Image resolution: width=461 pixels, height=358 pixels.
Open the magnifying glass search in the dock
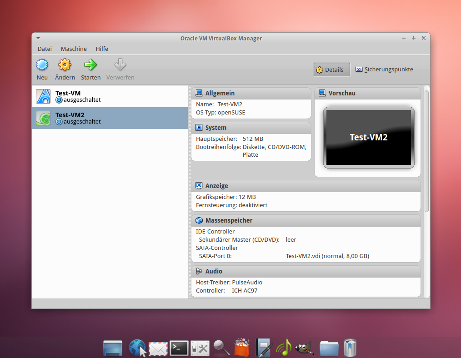221,348
